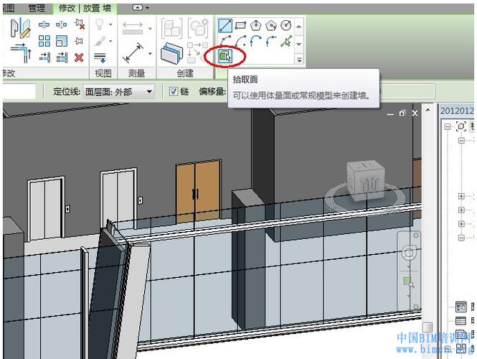Click the Views icon in project browser
The height and width of the screenshot is (359, 477).
pyautogui.click(x=461, y=126)
